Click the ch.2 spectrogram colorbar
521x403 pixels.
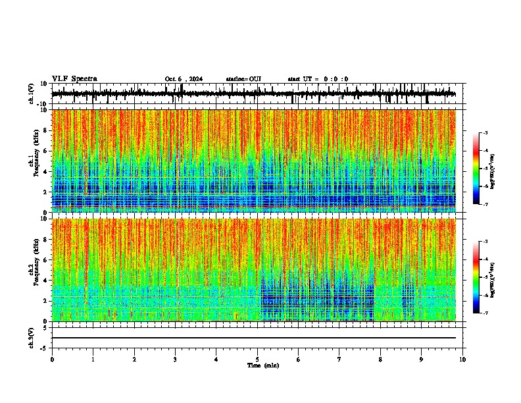(x=476, y=277)
